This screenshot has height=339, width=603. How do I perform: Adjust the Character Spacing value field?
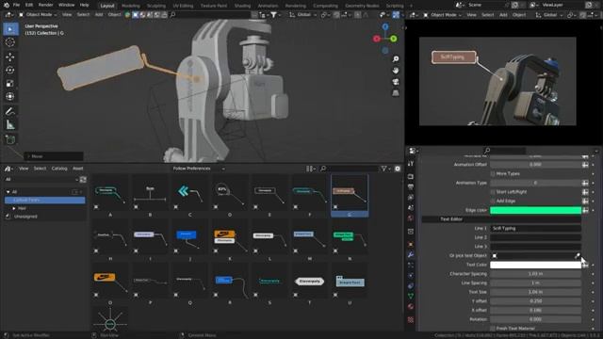(535, 274)
